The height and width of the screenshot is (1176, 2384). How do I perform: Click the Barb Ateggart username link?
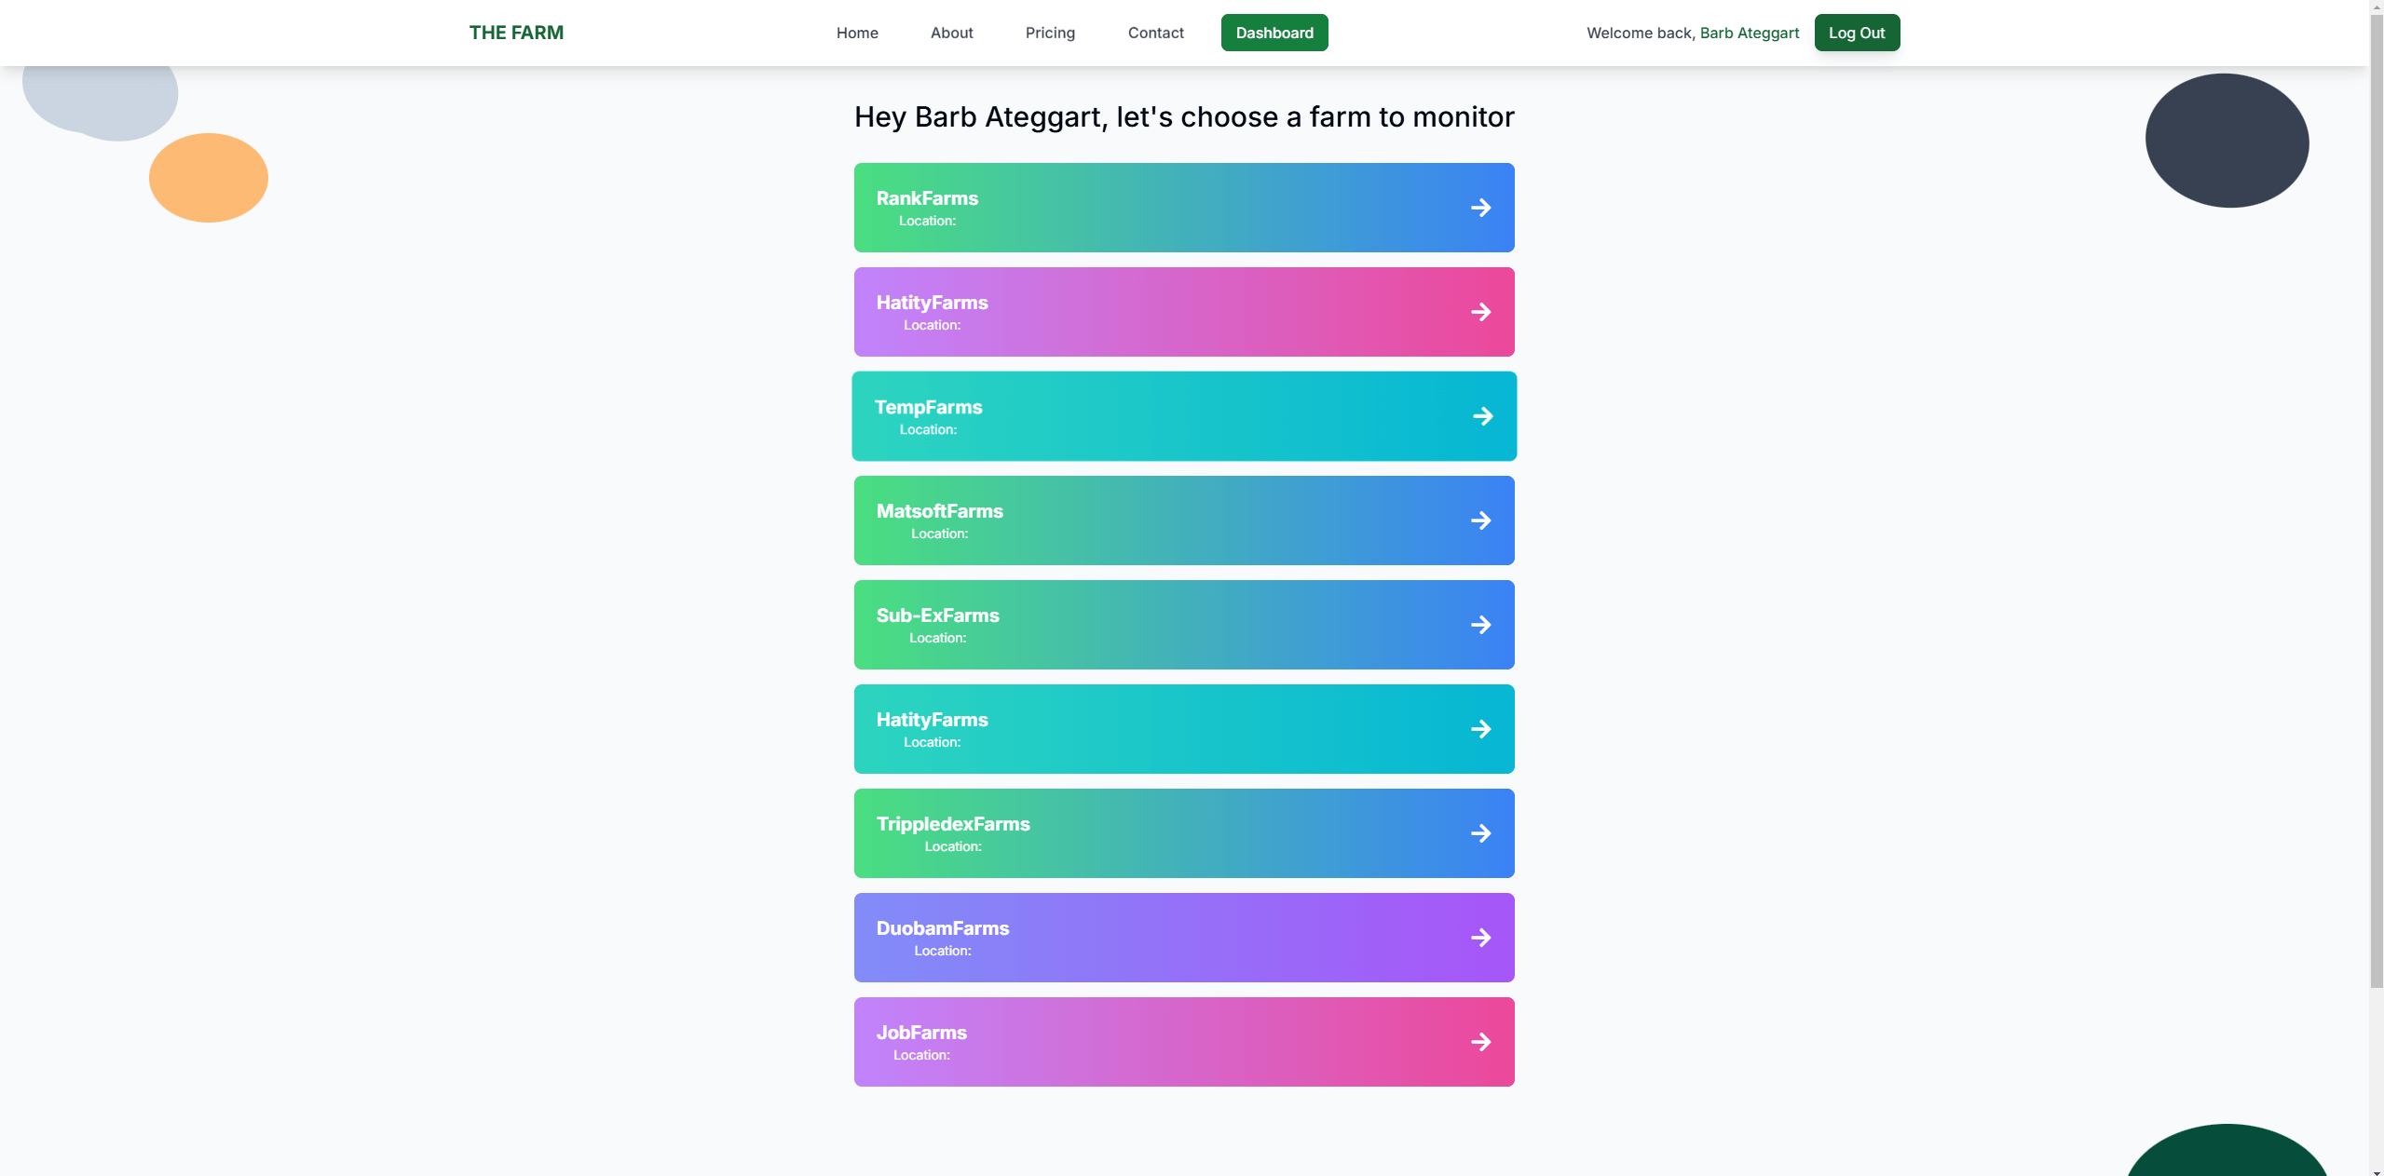tap(1749, 33)
